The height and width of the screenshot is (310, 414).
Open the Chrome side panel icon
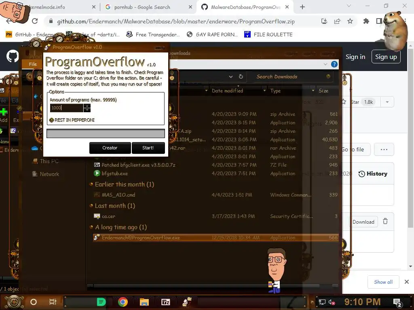tap(379, 21)
